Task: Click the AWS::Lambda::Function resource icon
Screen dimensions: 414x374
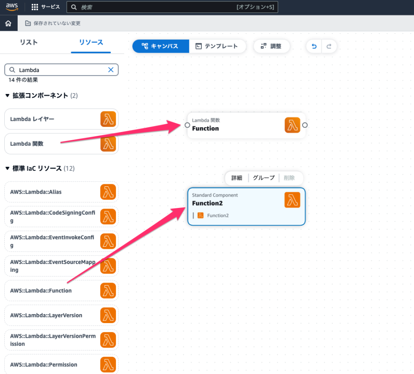Action: point(108,290)
